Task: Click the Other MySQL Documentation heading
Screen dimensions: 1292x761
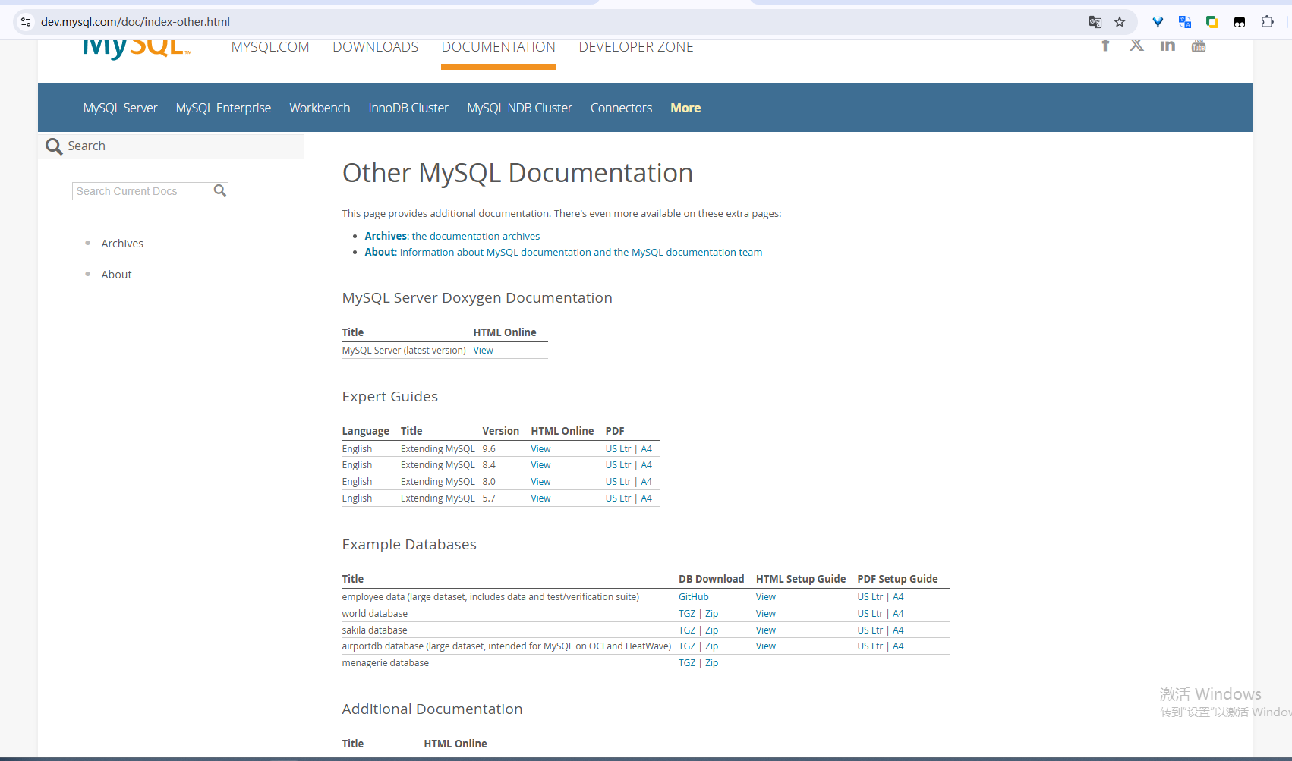Action: (517, 173)
